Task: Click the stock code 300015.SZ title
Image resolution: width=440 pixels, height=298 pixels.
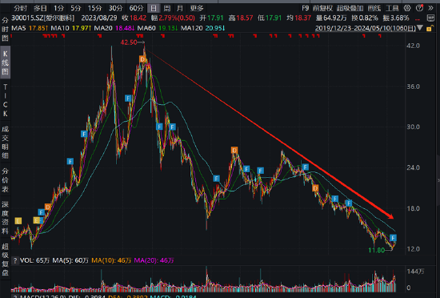Action: click(x=42, y=18)
